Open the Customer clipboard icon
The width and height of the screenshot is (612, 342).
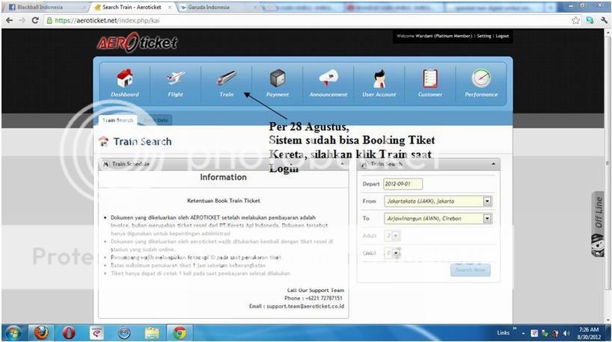click(x=430, y=78)
